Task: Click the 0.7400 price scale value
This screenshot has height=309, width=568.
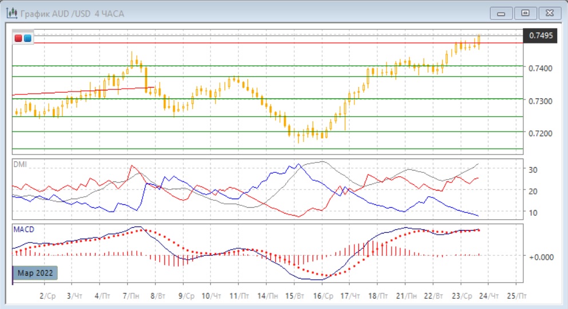Action: pyautogui.click(x=541, y=68)
